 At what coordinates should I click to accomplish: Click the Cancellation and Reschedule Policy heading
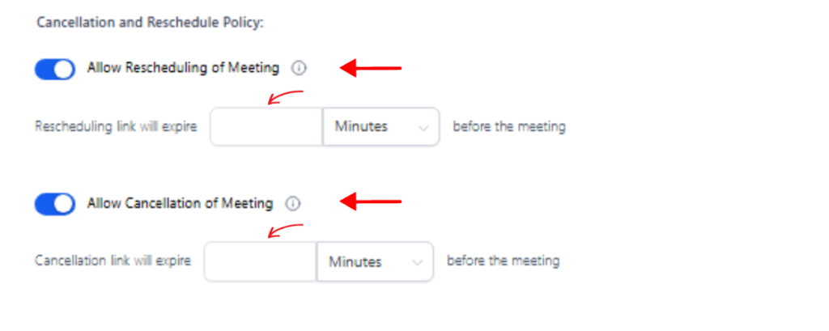[150, 23]
